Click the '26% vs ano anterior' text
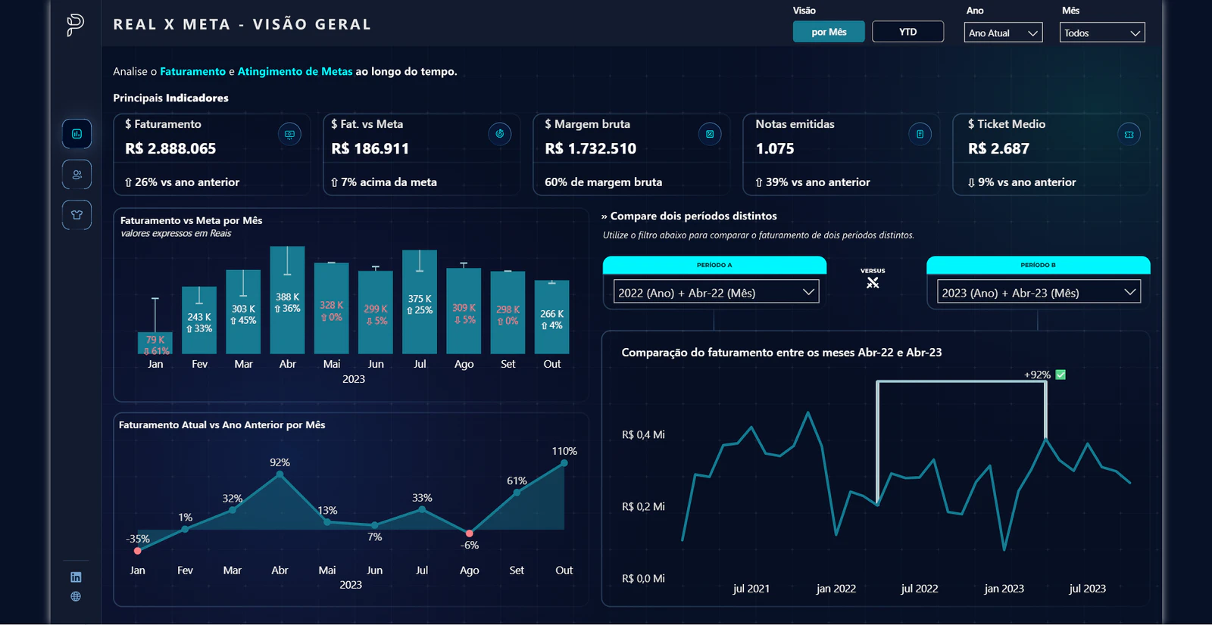1212x625 pixels. coord(182,182)
